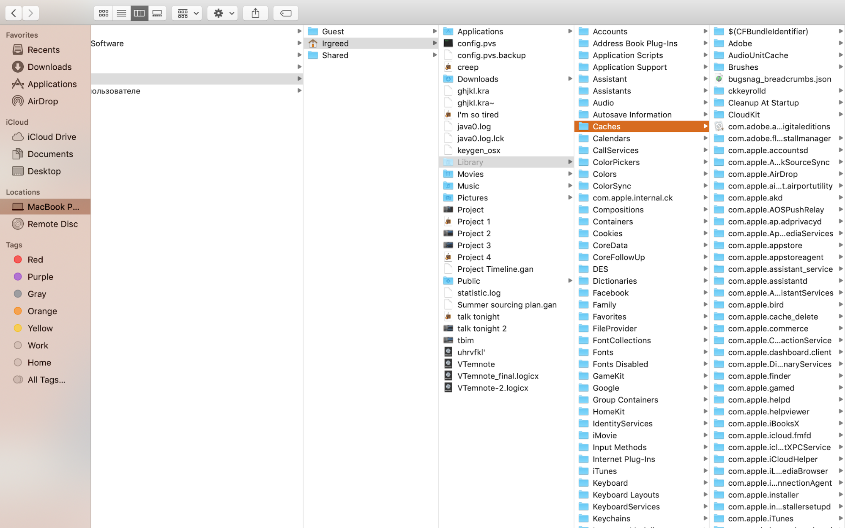Expand the Software folder arrow
This screenshot has height=528, width=845.
(299, 43)
